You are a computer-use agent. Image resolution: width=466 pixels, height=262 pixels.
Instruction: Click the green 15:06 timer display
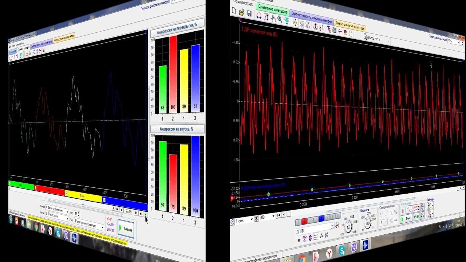(x=416, y=217)
